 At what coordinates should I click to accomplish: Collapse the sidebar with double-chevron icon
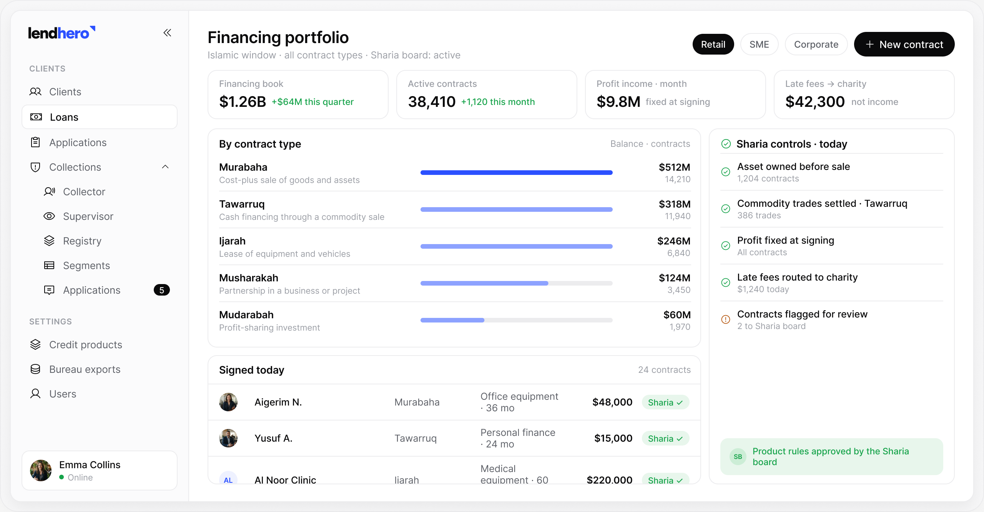167,33
